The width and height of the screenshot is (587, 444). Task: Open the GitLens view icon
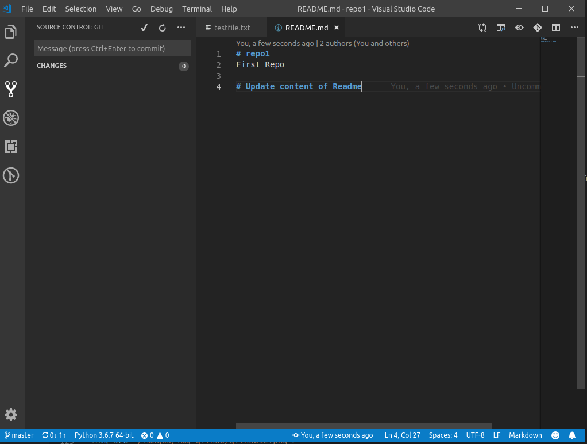[x=11, y=175]
